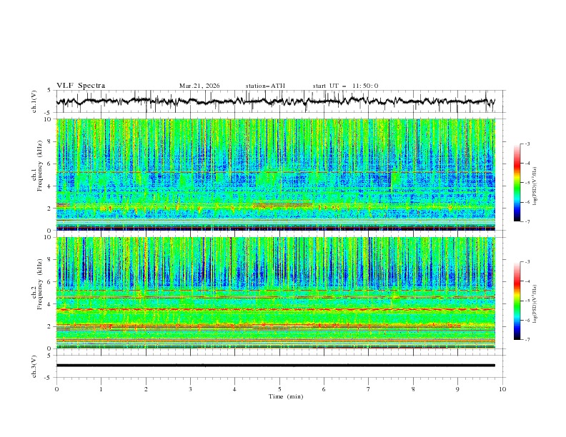Click the "ch.1(V)" axis label at top
This screenshot has height=437, width=566.
[x=34, y=101]
